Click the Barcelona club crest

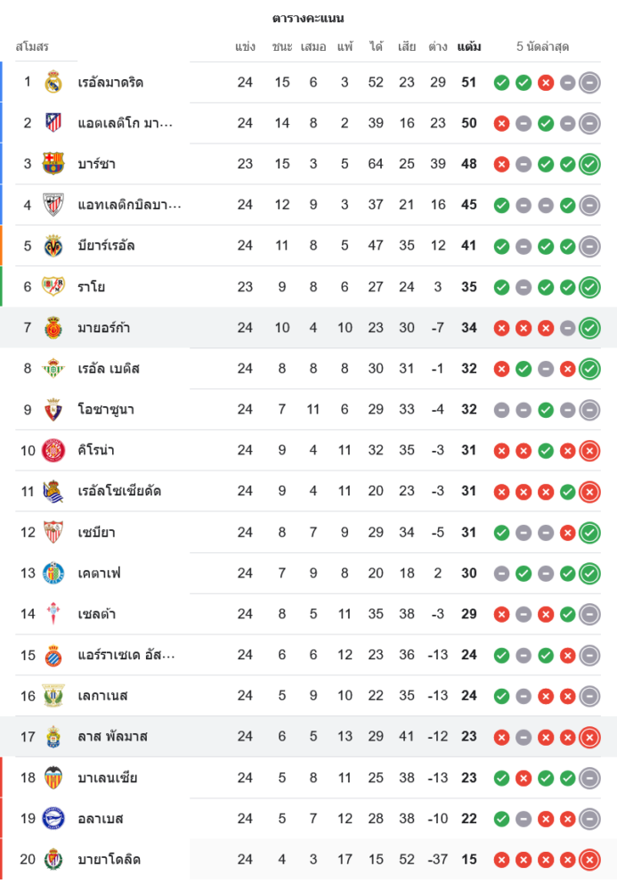point(53,164)
